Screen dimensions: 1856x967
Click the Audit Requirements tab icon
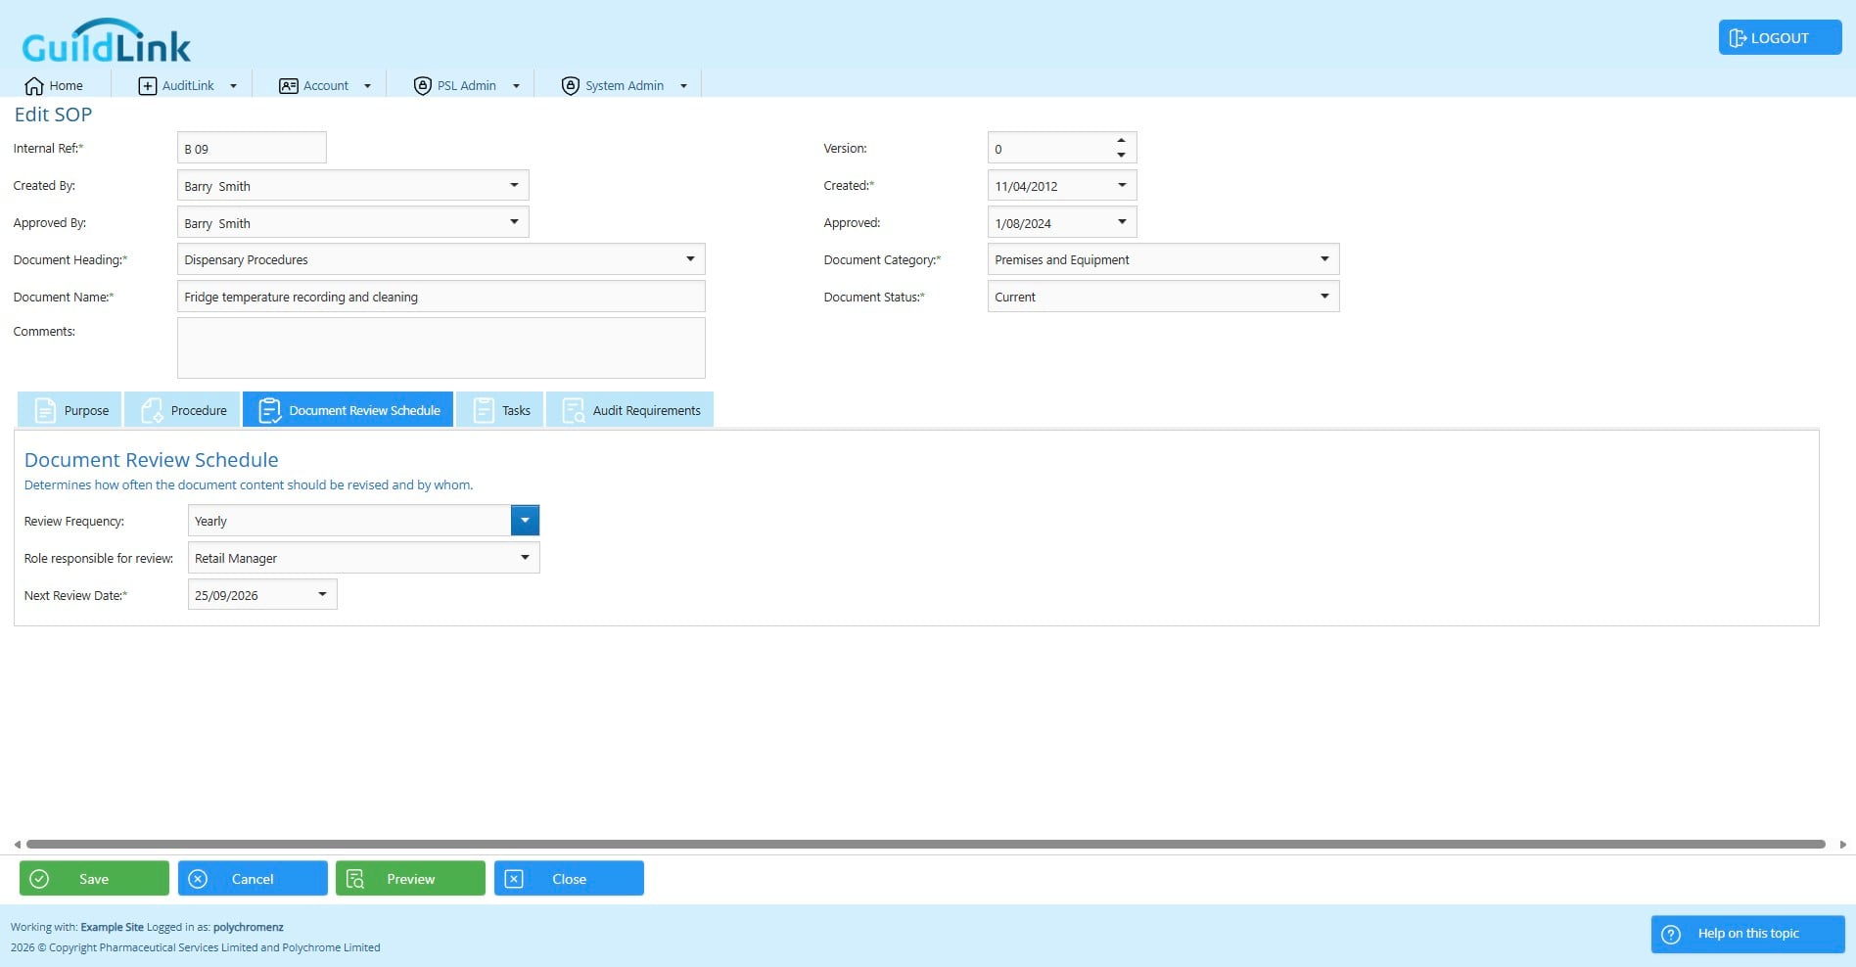pyautogui.click(x=574, y=410)
